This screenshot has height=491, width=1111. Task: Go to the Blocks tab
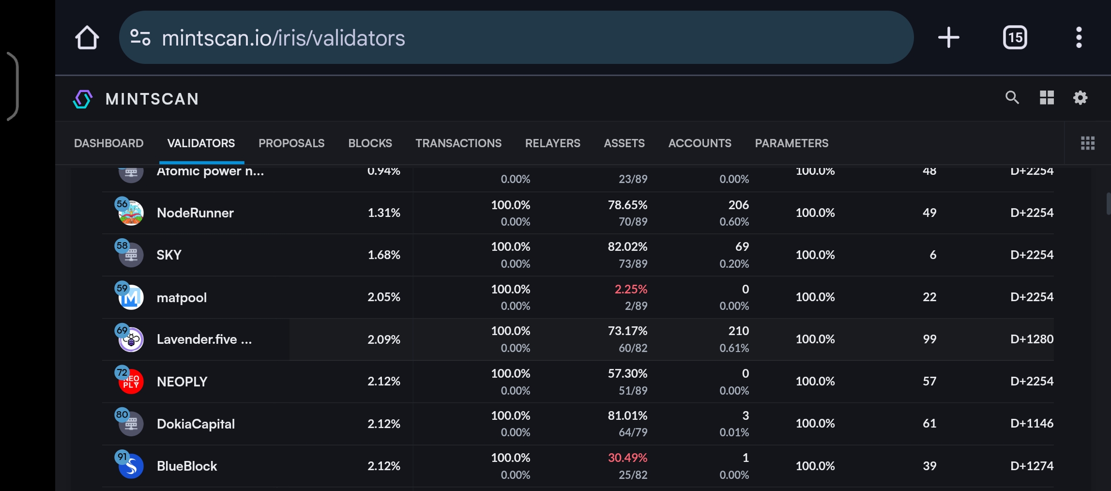pos(370,143)
